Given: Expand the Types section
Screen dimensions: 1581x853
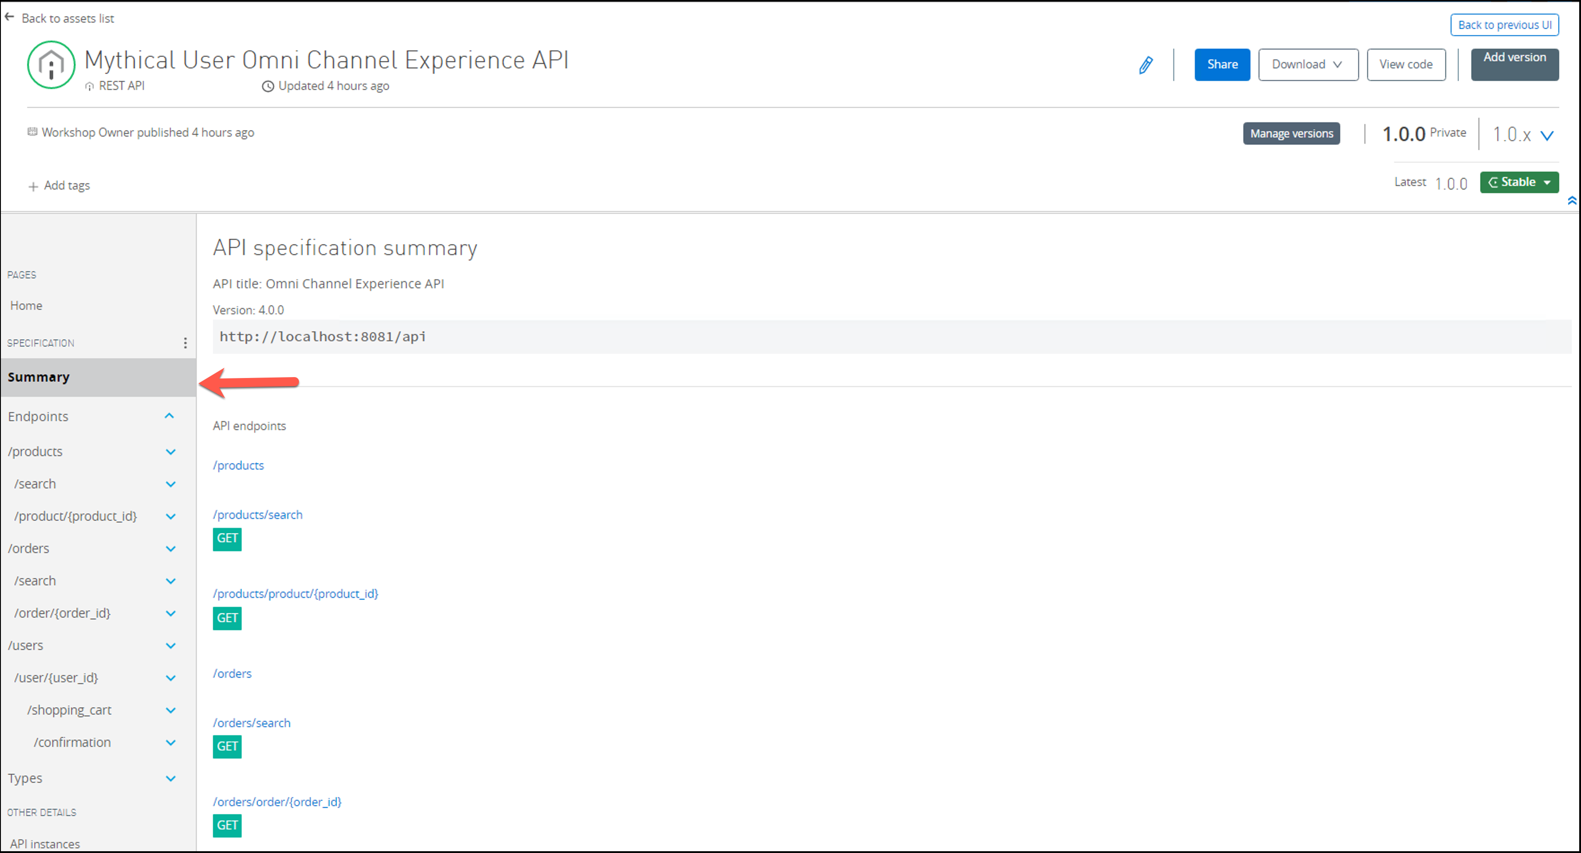Looking at the screenshot, I should (171, 779).
